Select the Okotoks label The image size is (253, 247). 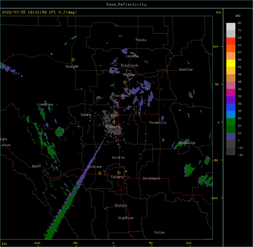(121, 205)
